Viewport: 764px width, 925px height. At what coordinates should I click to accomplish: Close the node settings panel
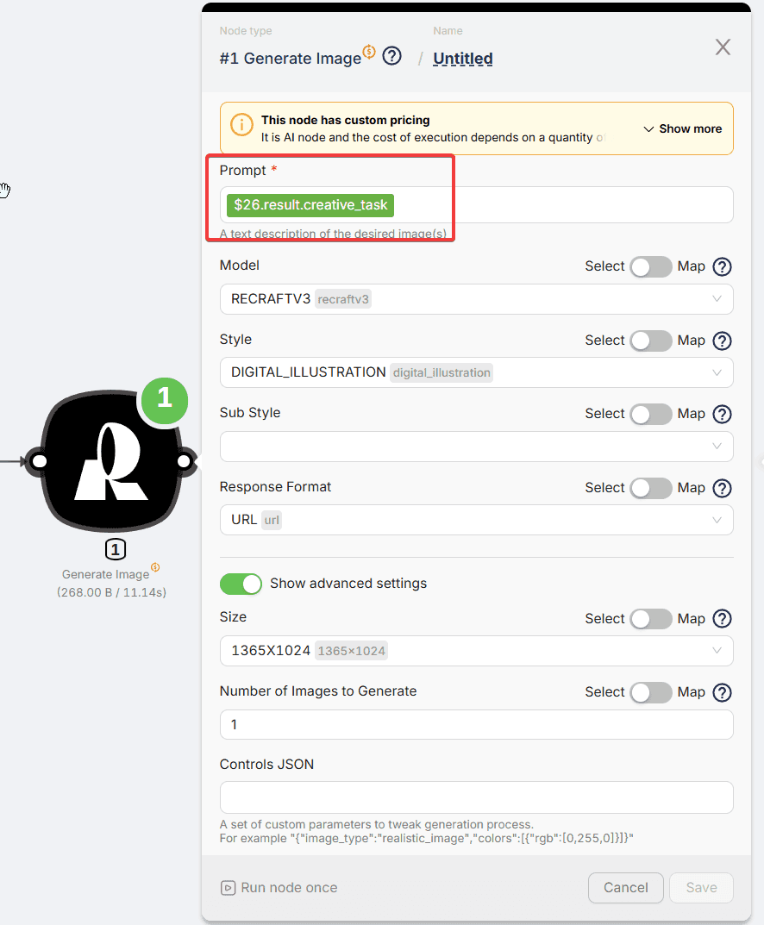723,47
